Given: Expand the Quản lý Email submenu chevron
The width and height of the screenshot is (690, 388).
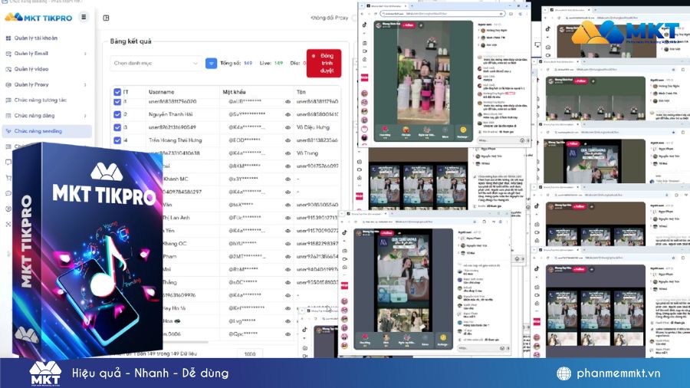Looking at the screenshot, I should tap(85, 54).
